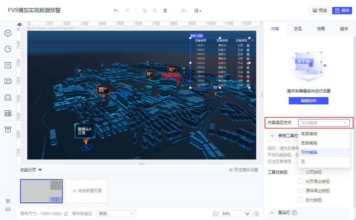Open the text component sidebar icon
This screenshot has height=220, width=356.
tap(8, 65)
